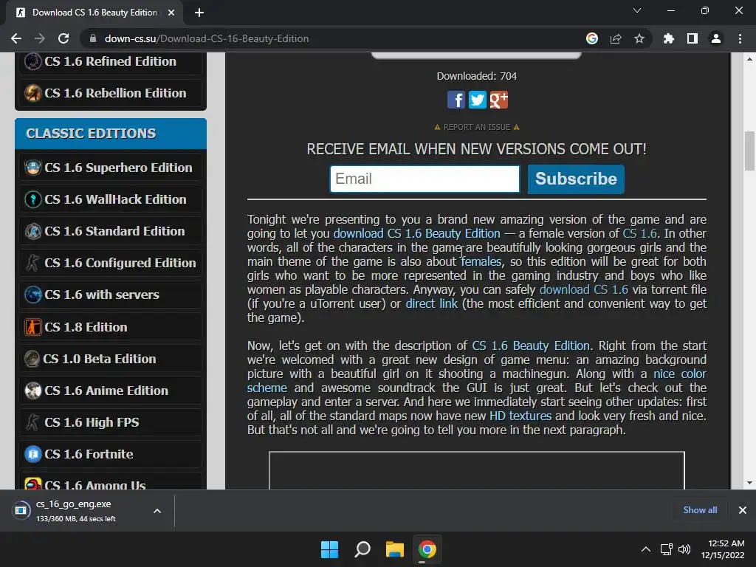Go to CS 1.0 Beta Edition page
Screen dimensions: 756x567
tap(111, 359)
